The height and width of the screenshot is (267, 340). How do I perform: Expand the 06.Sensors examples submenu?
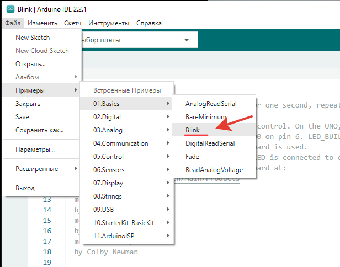[x=127, y=170]
